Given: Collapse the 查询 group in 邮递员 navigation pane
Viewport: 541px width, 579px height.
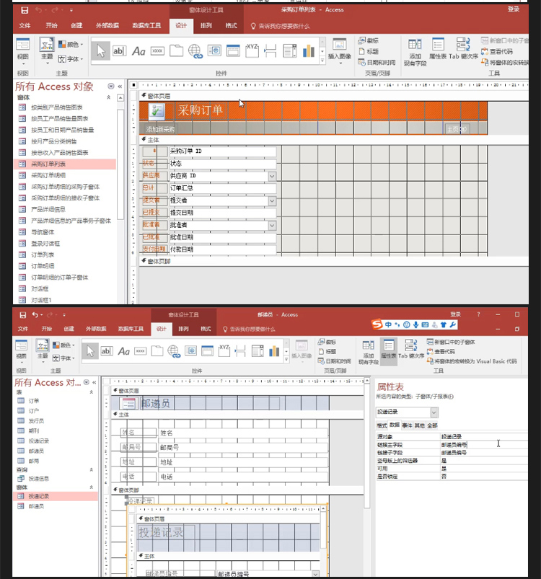Looking at the screenshot, I should (91, 469).
